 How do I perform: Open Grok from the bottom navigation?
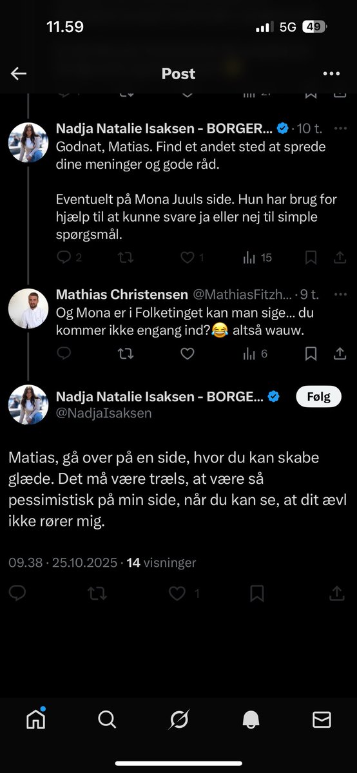point(179,720)
